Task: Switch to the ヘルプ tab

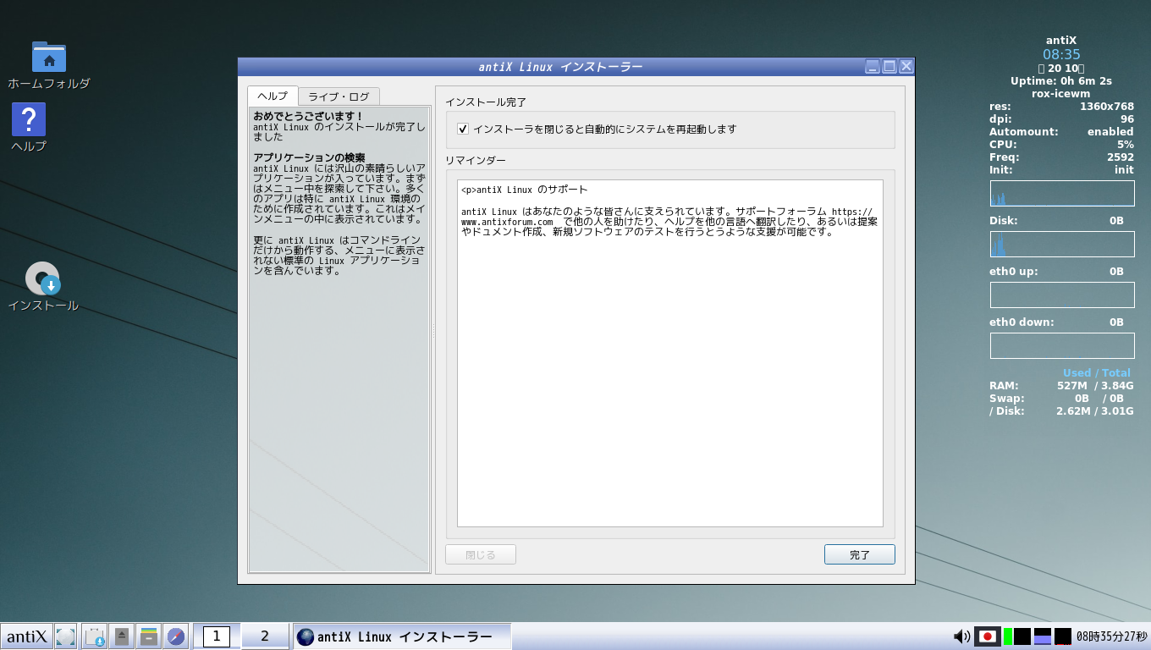Action: (x=273, y=96)
